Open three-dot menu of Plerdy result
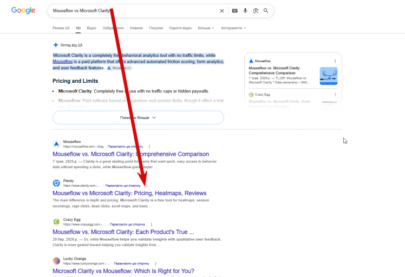 pyautogui.click(x=147, y=186)
